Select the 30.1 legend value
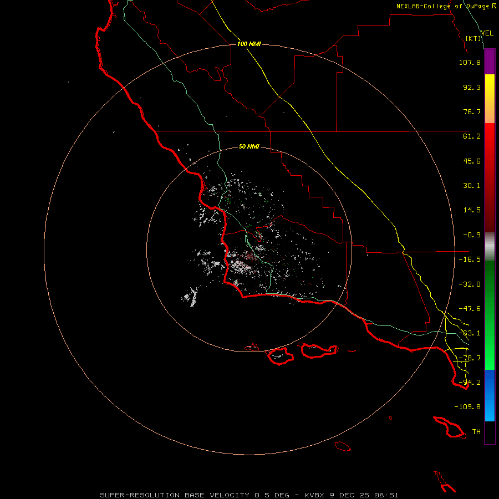The height and width of the screenshot is (499, 499). point(472,186)
